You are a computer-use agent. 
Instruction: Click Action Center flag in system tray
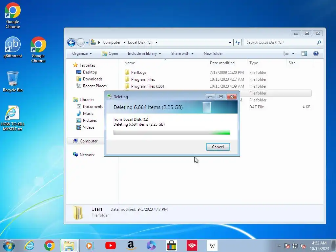point(287,246)
